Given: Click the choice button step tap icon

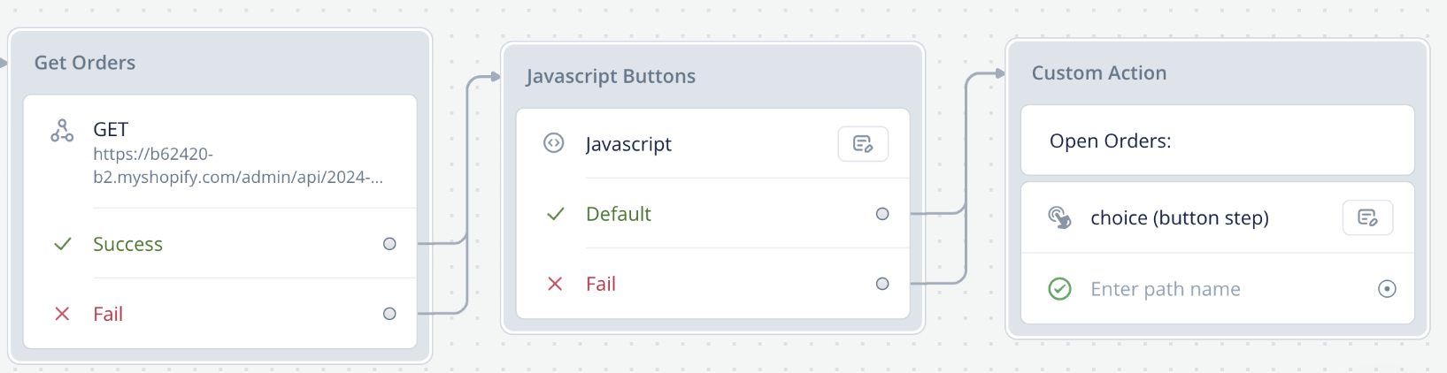Looking at the screenshot, I should [1059, 217].
